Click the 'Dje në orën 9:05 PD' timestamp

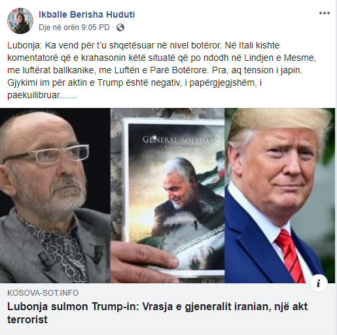(74, 27)
